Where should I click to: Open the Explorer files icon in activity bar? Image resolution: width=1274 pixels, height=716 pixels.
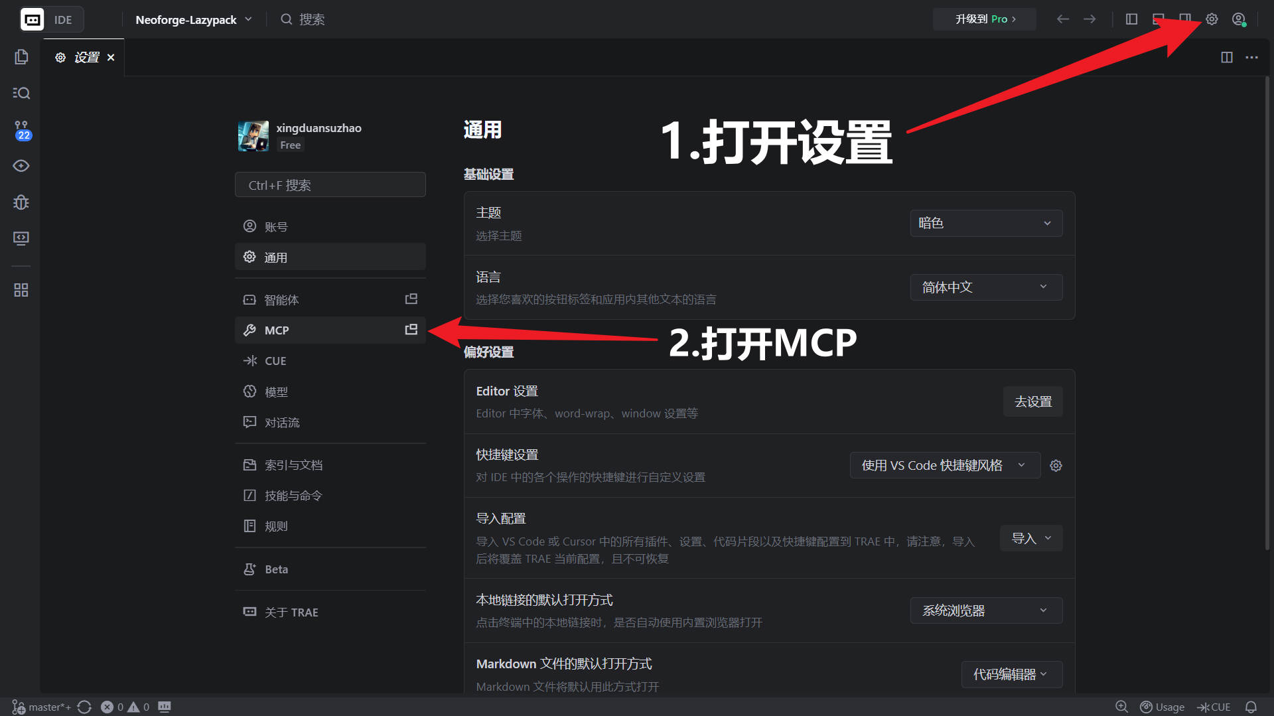(21, 57)
